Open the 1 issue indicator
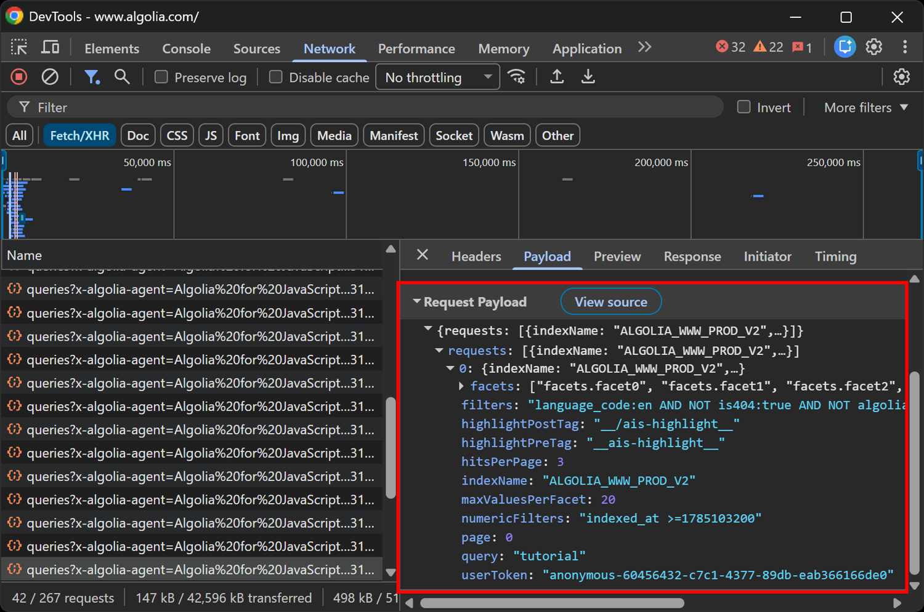 (x=802, y=47)
